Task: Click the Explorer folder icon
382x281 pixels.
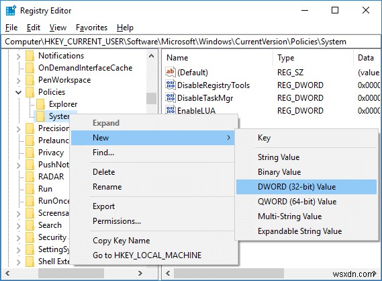Action: coord(41,104)
